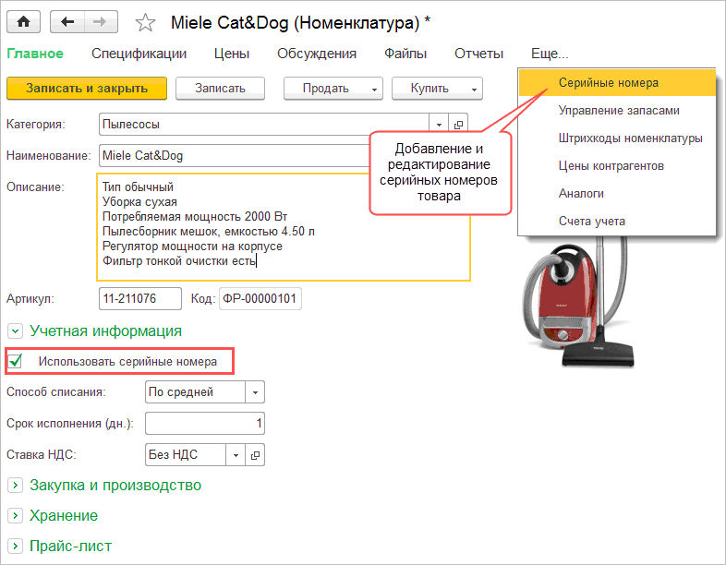This screenshot has width=726, height=565.
Task: Switch to the Главное tab
Action: (35, 54)
